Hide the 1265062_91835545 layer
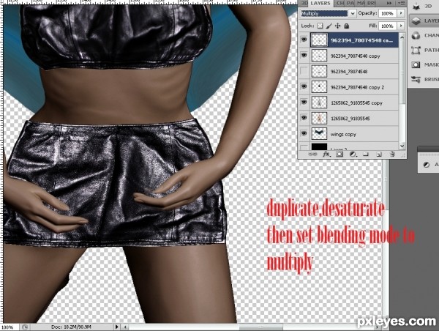 tap(304, 118)
